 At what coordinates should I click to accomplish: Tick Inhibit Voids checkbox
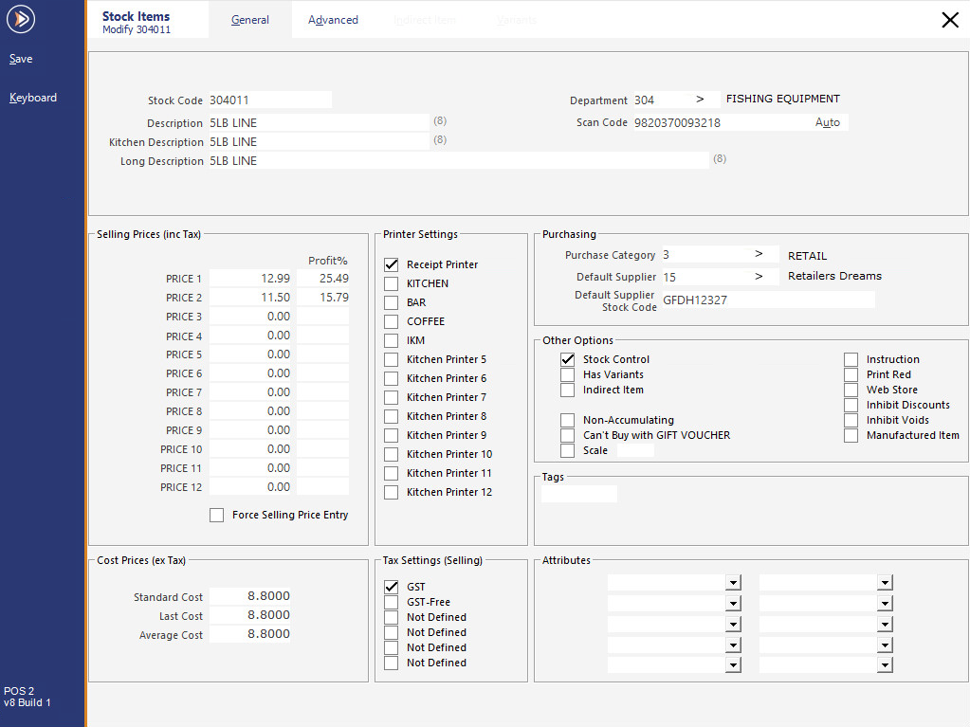(851, 421)
